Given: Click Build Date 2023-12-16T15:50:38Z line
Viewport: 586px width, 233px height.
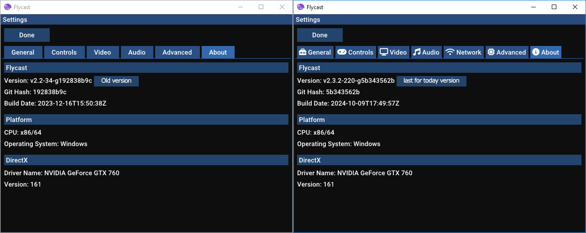Looking at the screenshot, I should tap(55, 103).
